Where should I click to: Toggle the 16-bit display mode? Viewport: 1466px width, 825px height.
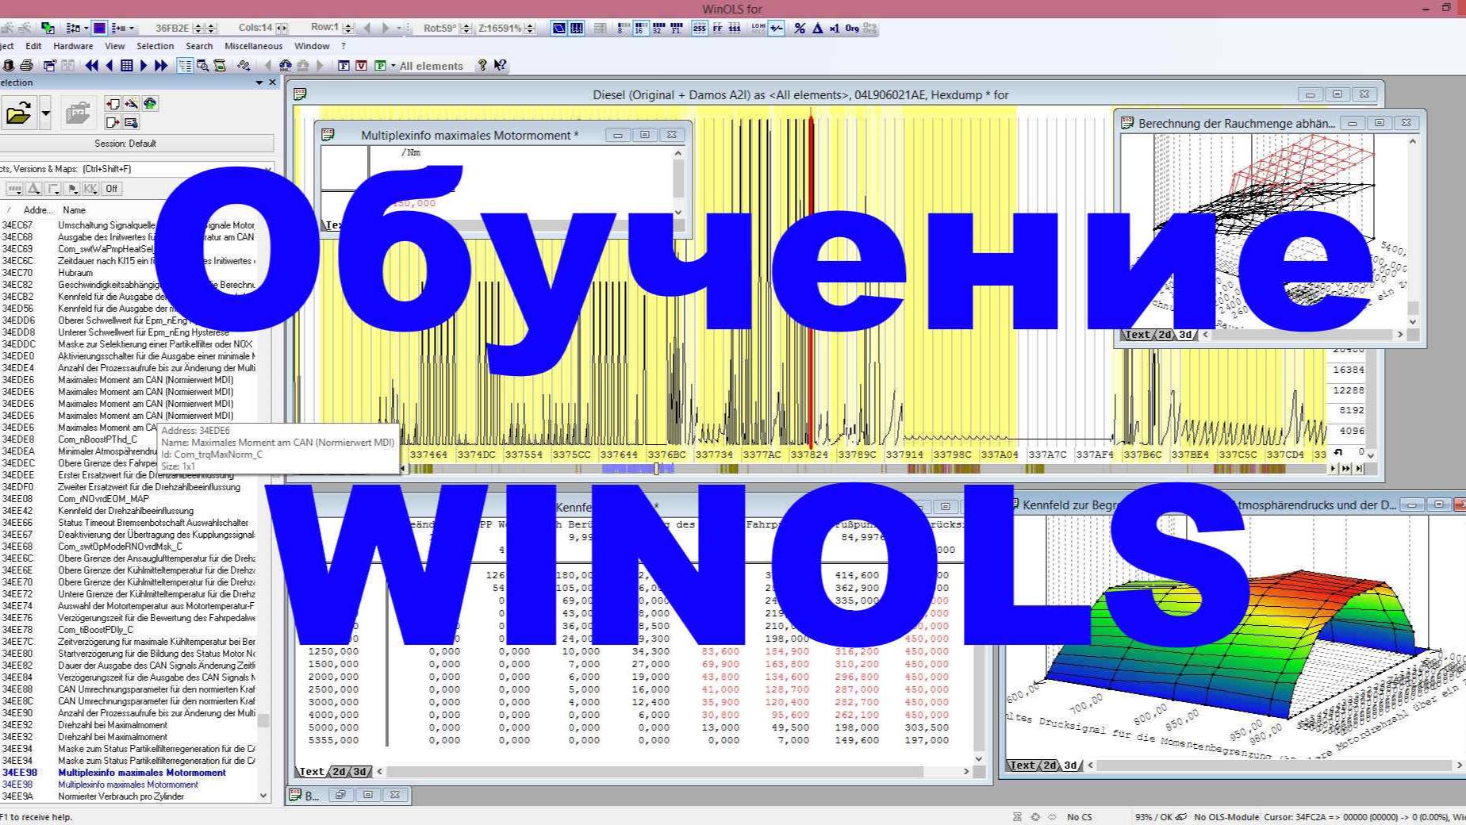tap(640, 28)
